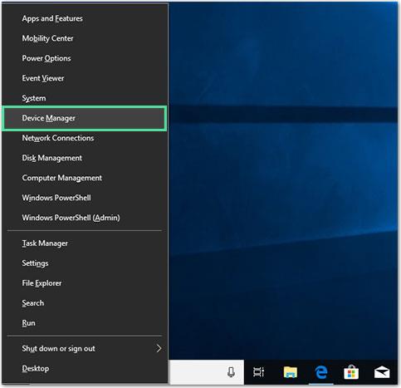Open Network Connections
401x388 pixels.
[x=85, y=138]
